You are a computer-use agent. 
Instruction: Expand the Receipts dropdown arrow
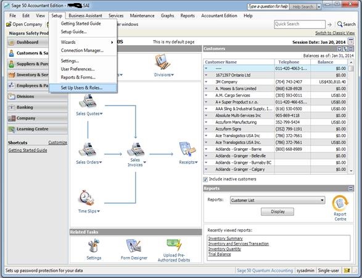tap(196, 162)
